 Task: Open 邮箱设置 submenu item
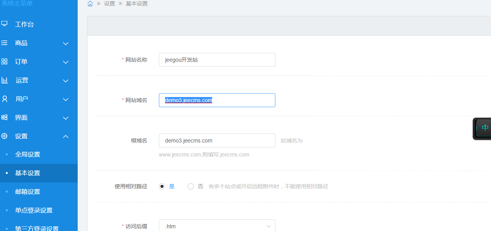[x=39, y=192]
